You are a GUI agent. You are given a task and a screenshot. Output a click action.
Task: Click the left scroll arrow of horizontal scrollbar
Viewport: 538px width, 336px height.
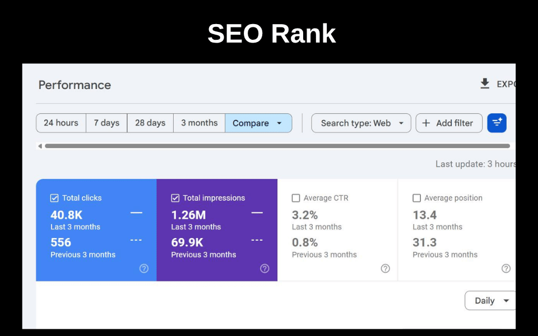(40, 146)
